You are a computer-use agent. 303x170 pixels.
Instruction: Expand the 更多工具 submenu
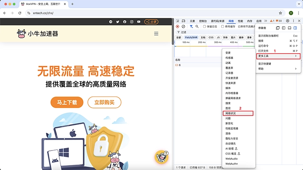[x=278, y=56]
